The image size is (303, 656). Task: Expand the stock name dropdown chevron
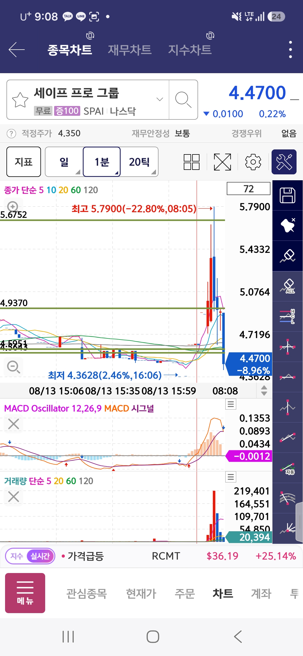(160, 99)
